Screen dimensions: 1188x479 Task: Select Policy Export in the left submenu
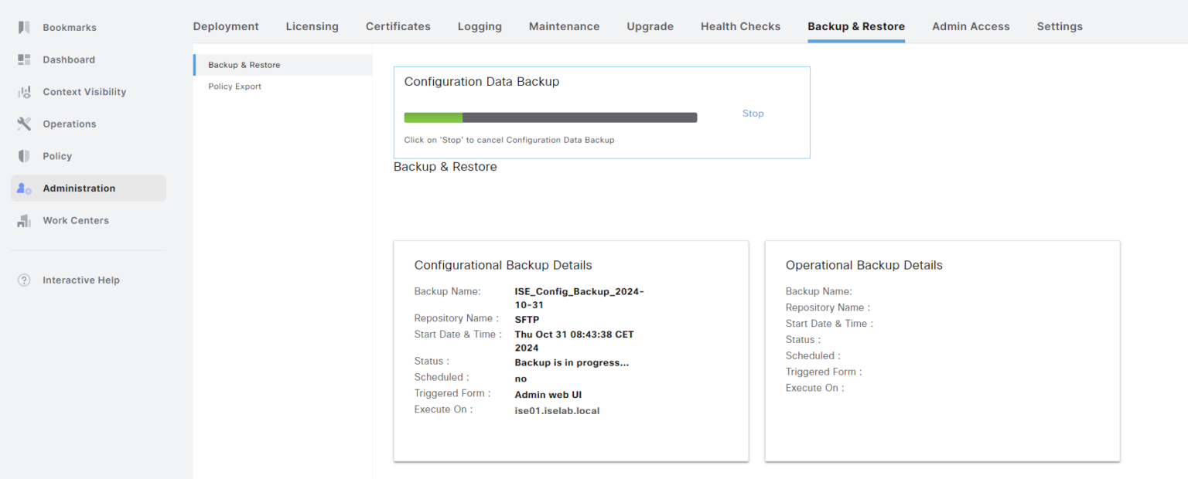(234, 87)
